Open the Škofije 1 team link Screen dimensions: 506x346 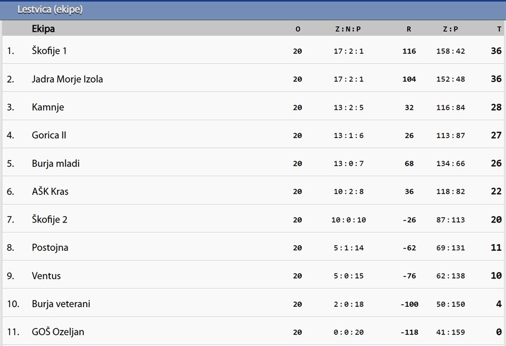point(49,51)
